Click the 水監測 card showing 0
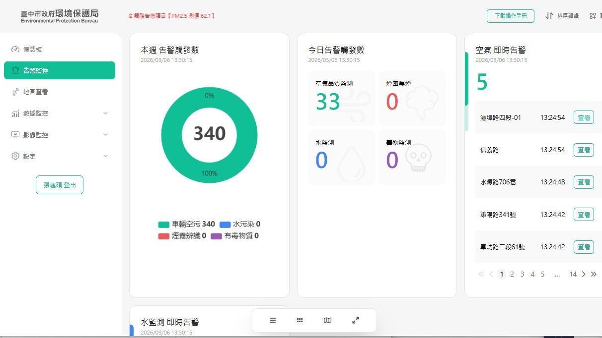Image resolution: width=602 pixels, height=338 pixels. pos(341,158)
